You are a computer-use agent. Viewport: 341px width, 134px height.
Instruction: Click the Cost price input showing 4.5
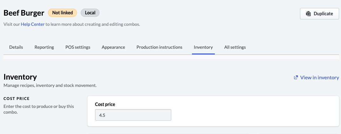[x=133, y=115]
